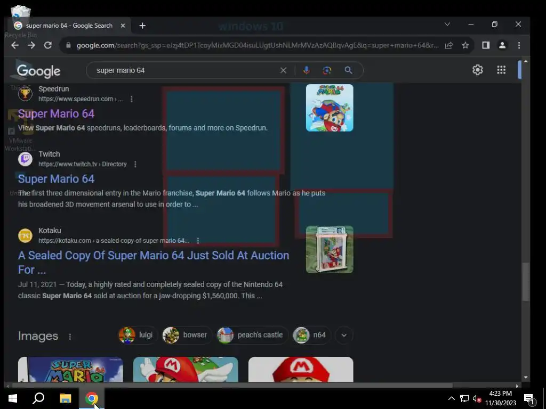
Task: Click the vertical page scrollbar thumb
Action: [525, 282]
